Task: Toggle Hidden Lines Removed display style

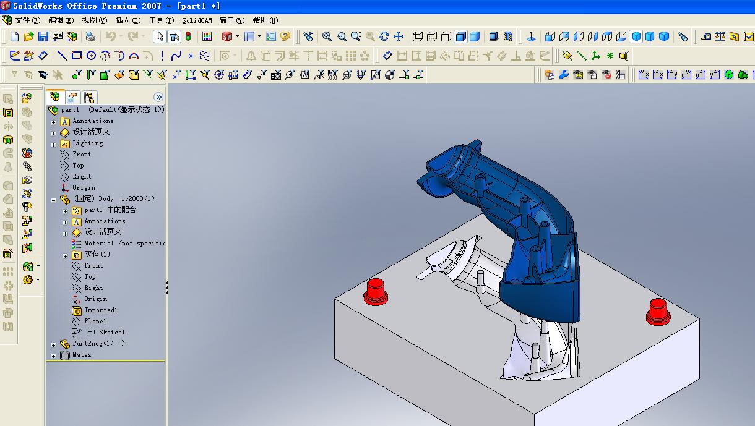Action: tap(447, 36)
